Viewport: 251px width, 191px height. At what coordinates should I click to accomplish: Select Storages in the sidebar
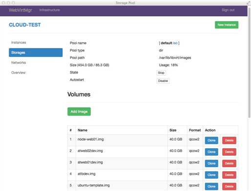tap(36, 52)
